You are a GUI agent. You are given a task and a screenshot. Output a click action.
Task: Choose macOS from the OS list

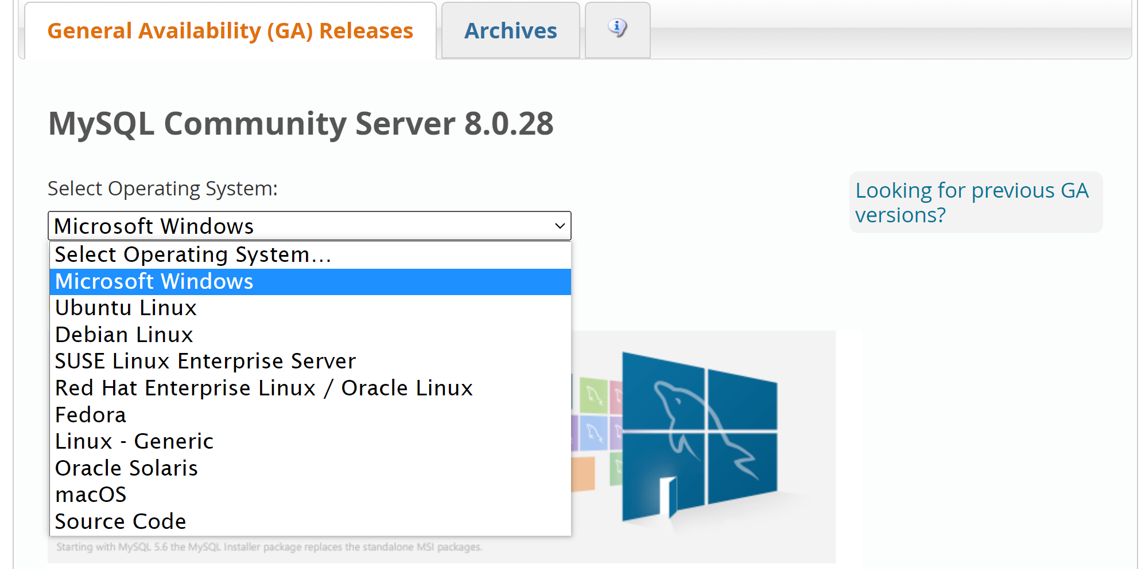click(x=310, y=495)
